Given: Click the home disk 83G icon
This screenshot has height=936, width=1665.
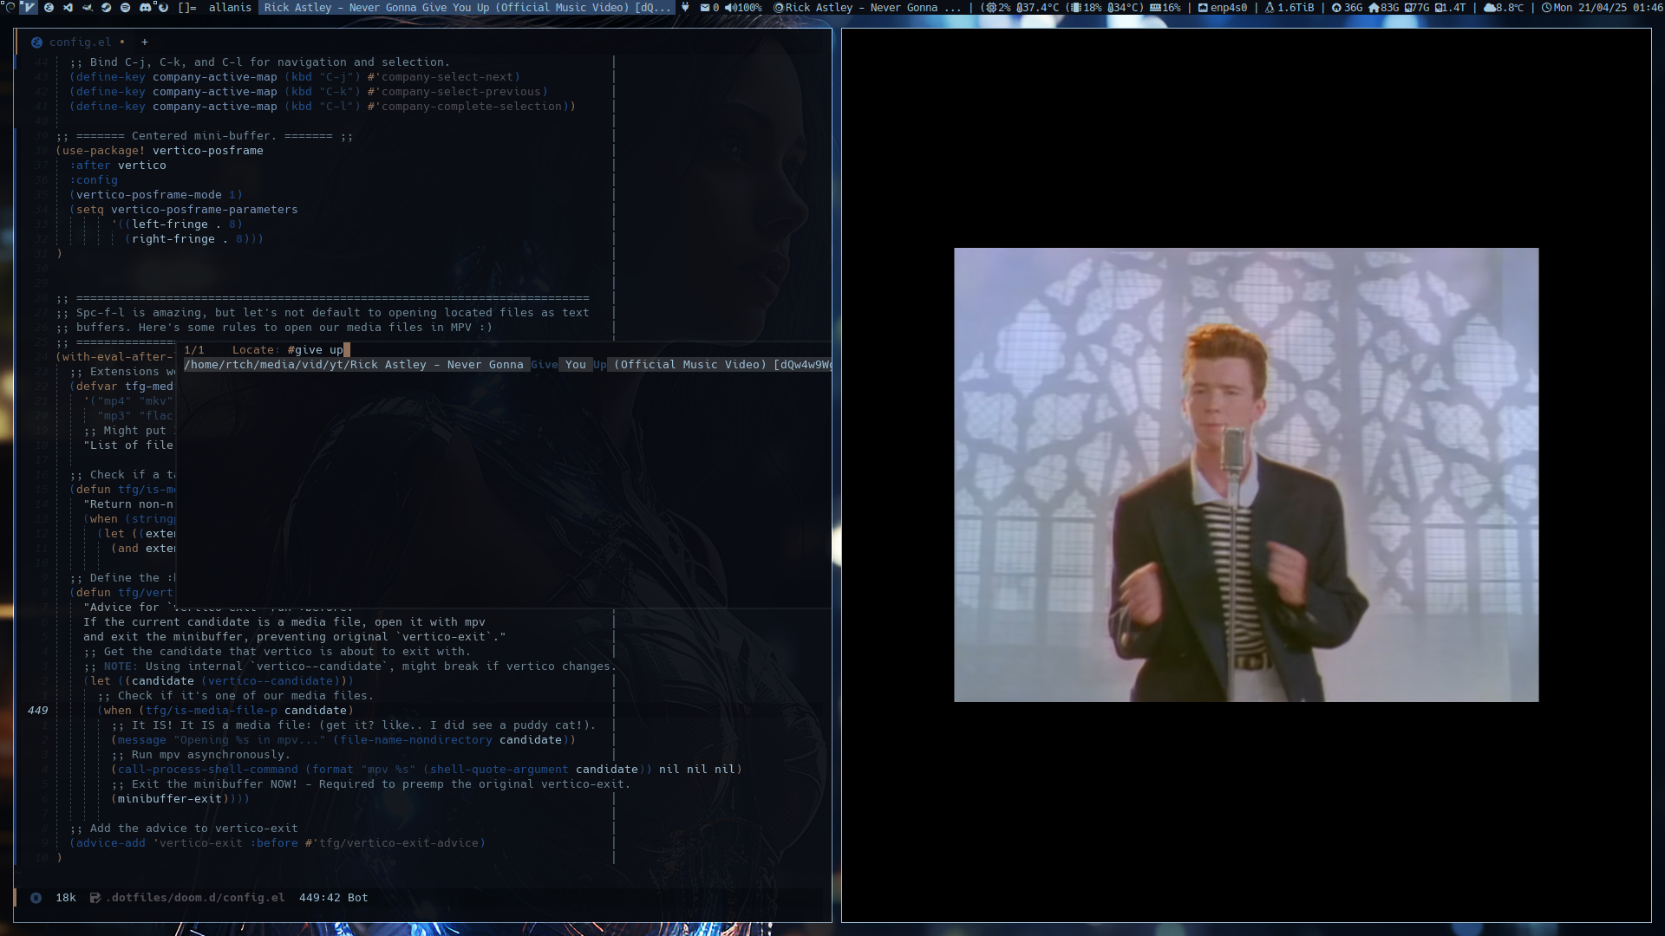Looking at the screenshot, I should [1374, 8].
